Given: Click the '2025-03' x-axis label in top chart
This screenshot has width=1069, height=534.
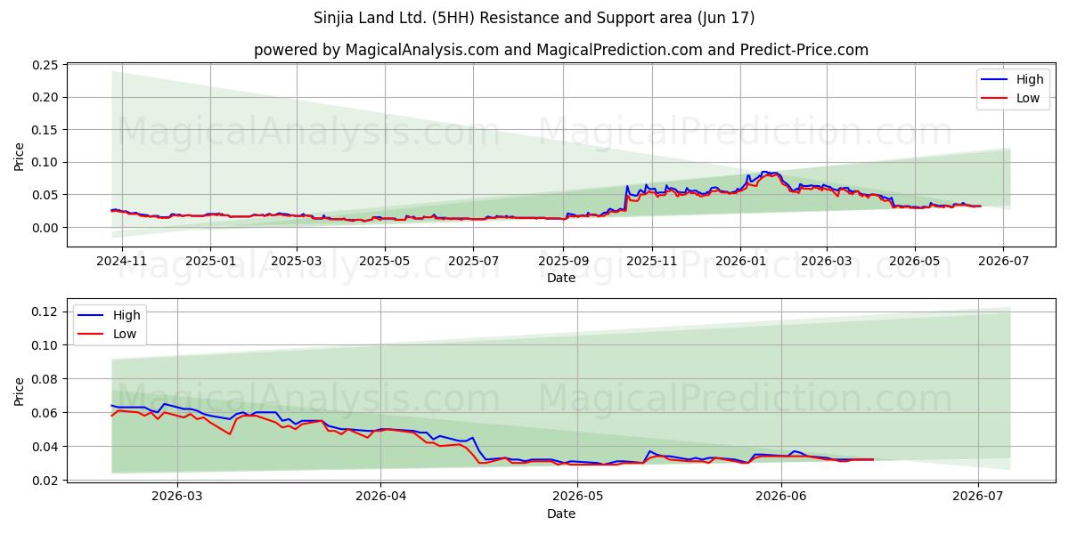Looking at the screenshot, I should tap(297, 262).
